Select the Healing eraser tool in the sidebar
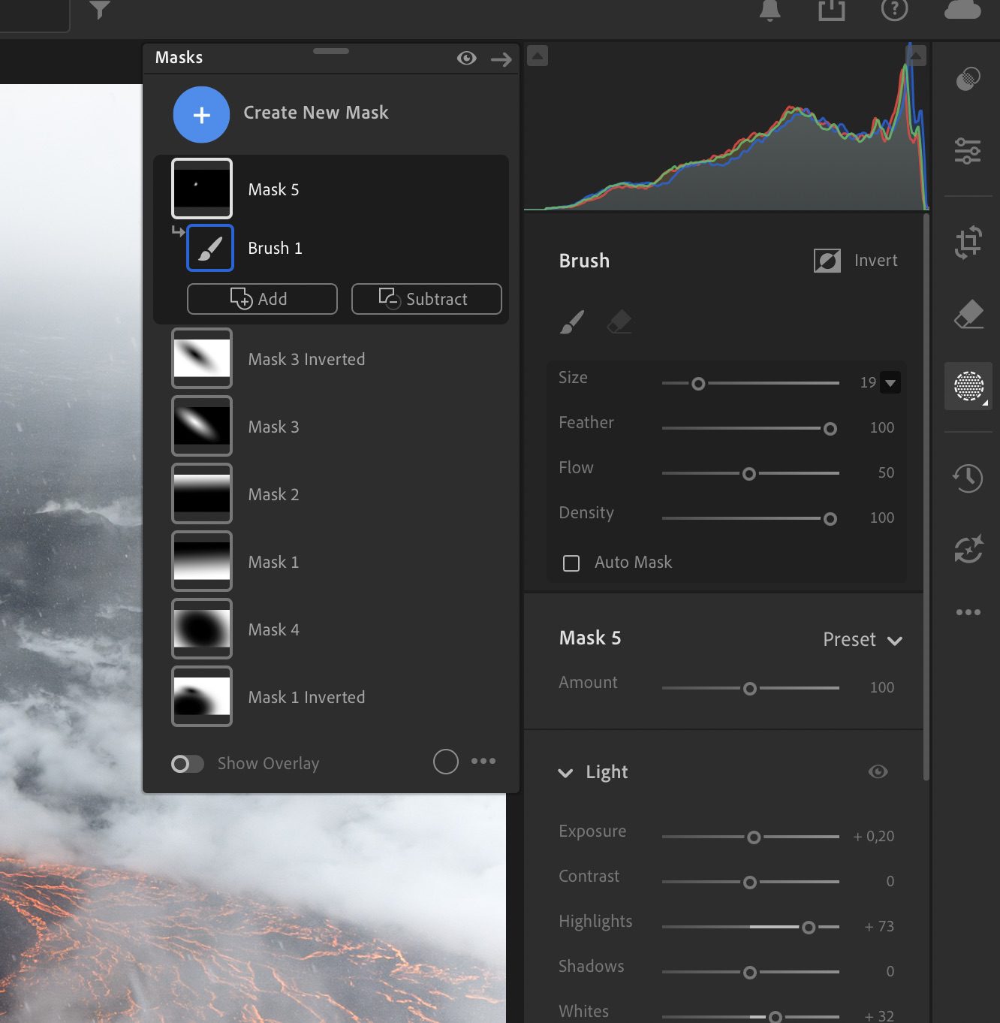The width and height of the screenshot is (1000, 1023). point(968,315)
